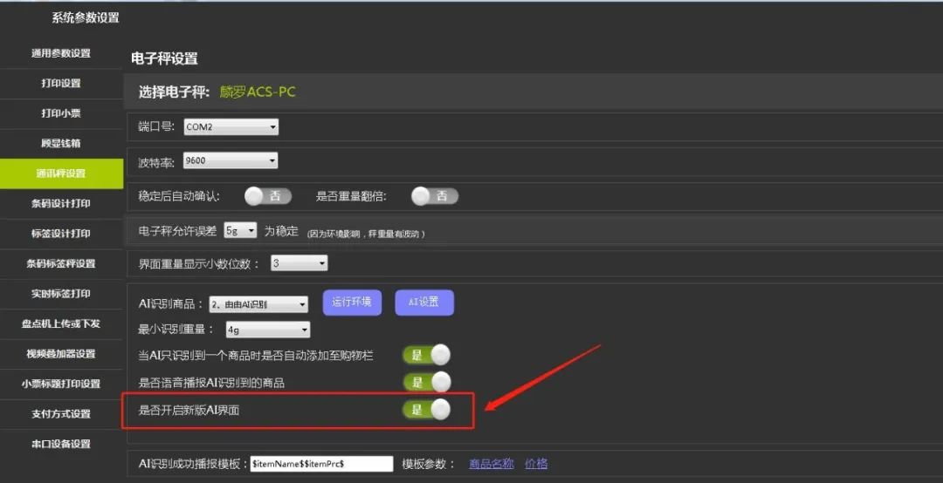Disable 是否开启新版AI界面 switch
The width and height of the screenshot is (943, 483).
pos(427,410)
